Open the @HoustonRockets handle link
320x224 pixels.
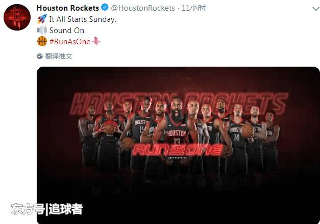(x=143, y=8)
